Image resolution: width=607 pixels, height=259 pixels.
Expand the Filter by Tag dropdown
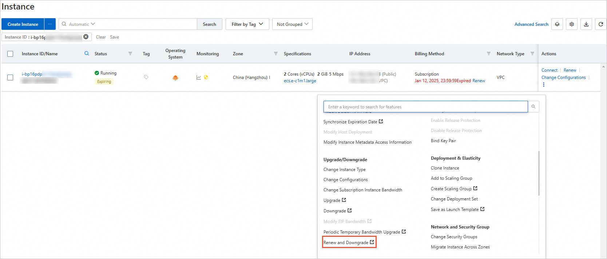pos(247,24)
